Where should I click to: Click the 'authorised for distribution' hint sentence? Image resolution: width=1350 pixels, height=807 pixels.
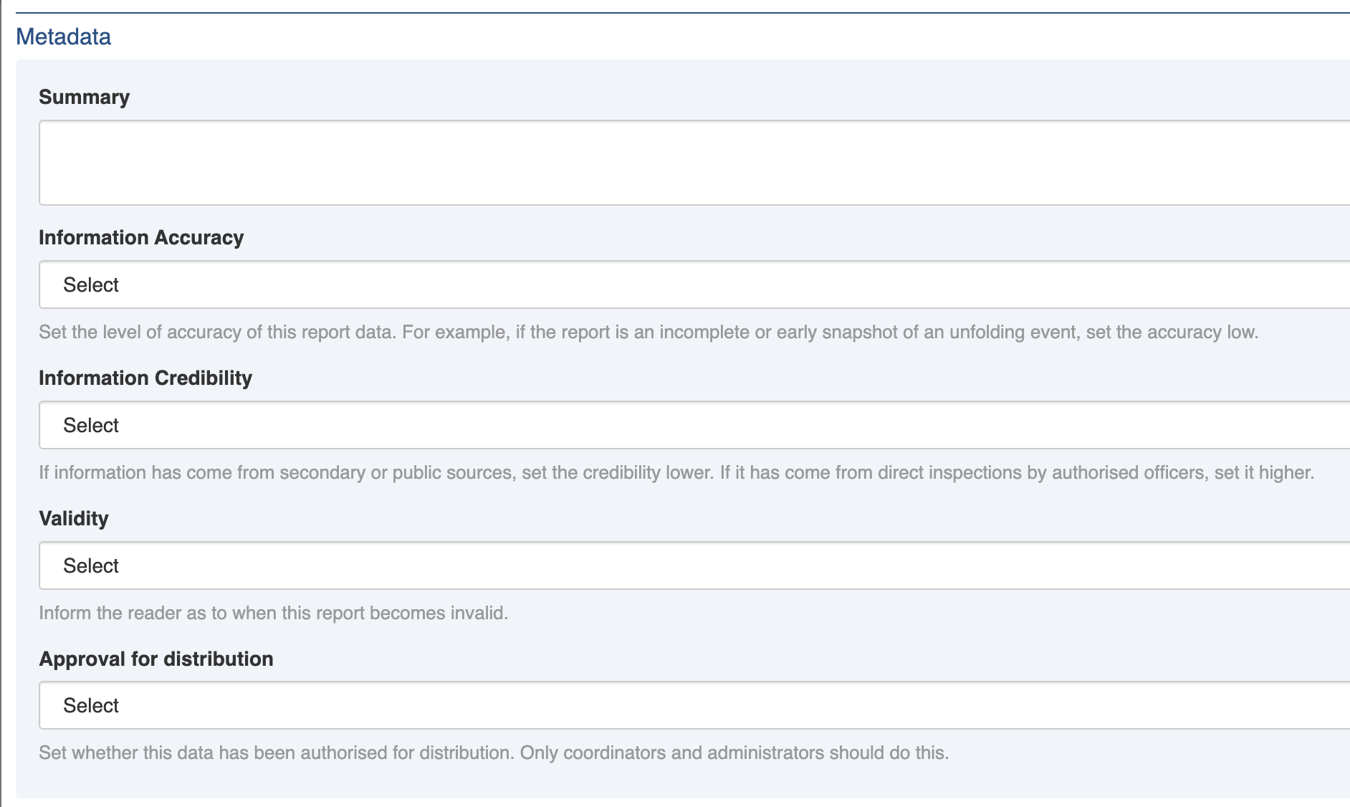[x=276, y=753]
